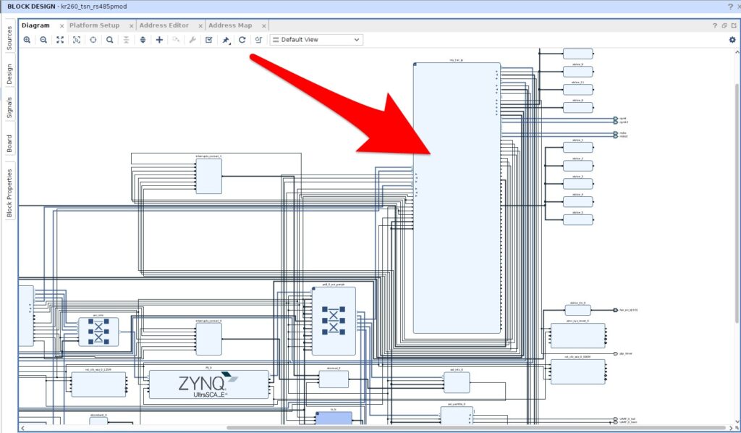Viewport: 741px width, 433px height.
Task: Open the Block Properties side panel
Action: (x=9, y=193)
